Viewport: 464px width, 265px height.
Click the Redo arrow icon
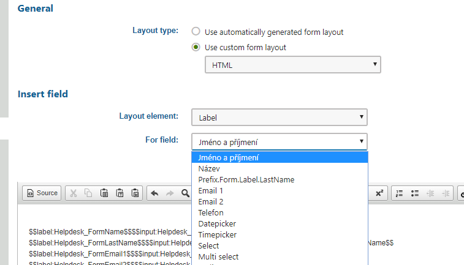coord(170,193)
